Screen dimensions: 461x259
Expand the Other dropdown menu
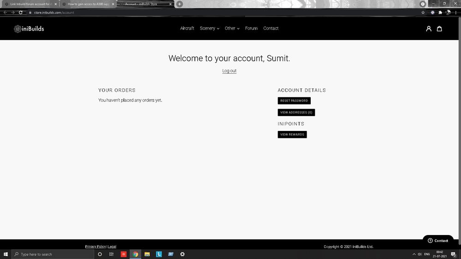232,29
